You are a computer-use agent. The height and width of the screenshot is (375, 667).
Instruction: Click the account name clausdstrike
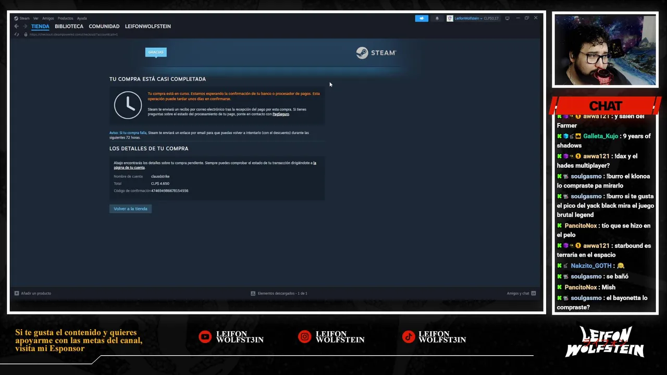point(160,176)
